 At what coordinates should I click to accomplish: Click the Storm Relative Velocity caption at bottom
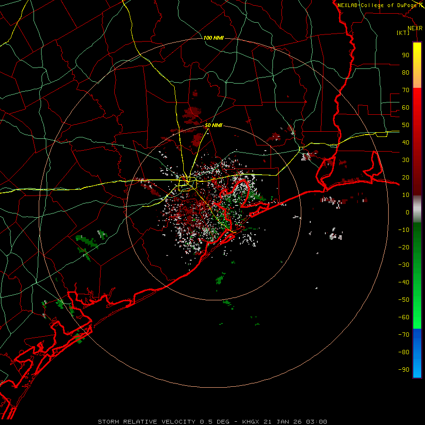[x=212, y=422]
